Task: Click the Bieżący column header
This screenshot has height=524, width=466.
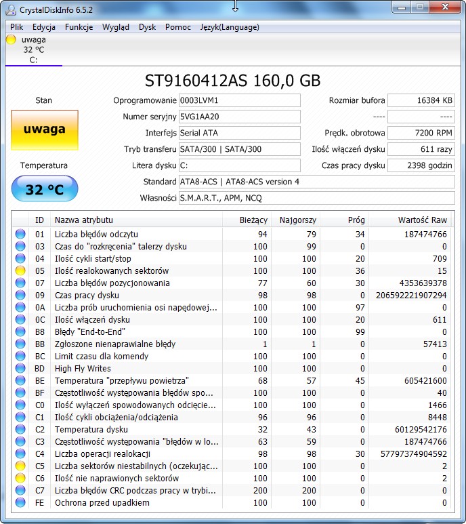Action: coord(247,220)
